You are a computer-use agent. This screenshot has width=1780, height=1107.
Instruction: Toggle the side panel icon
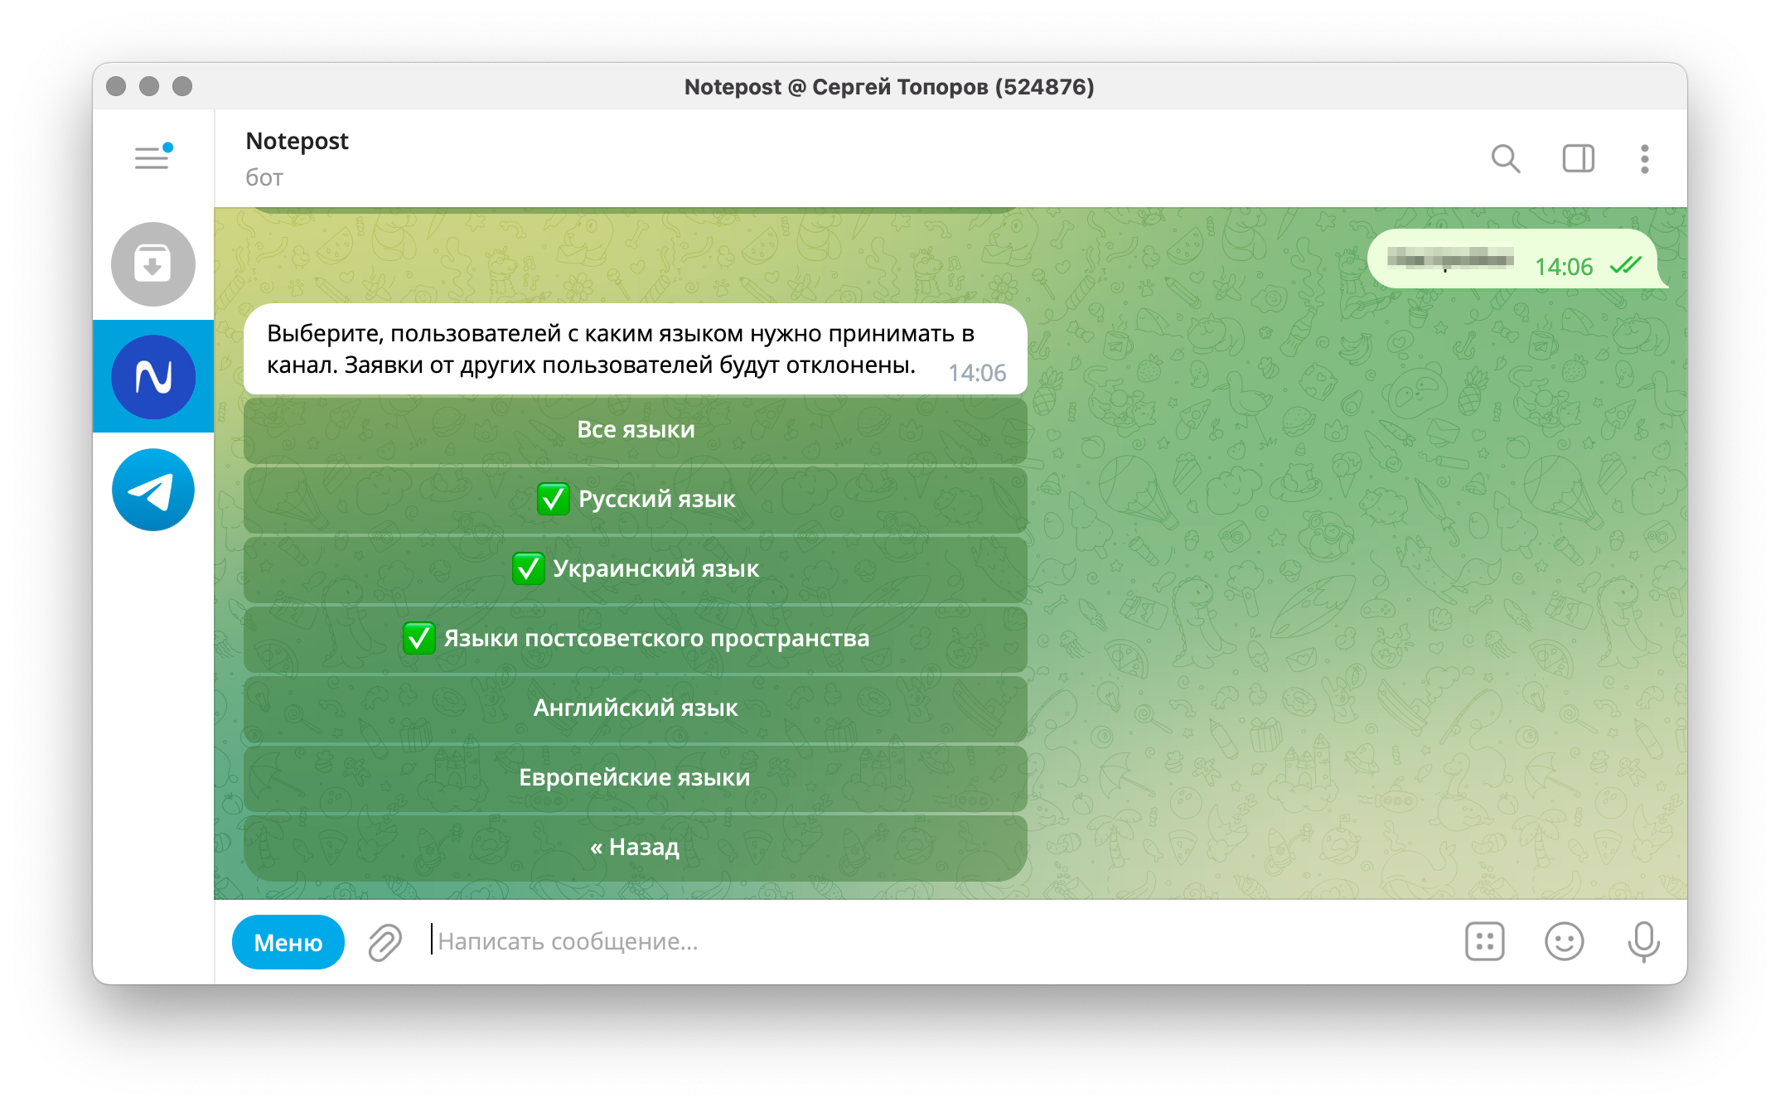(1578, 158)
